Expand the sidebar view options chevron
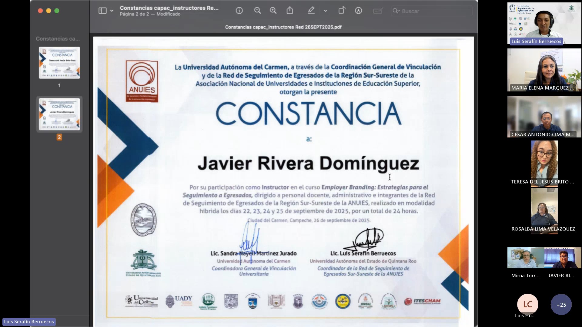Screen dimensions: 582x327 (112, 11)
